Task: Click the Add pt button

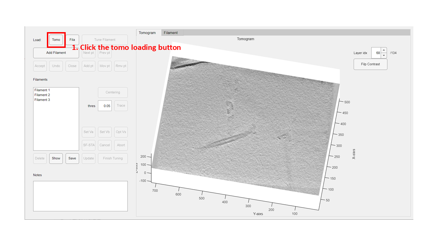Action: point(89,66)
